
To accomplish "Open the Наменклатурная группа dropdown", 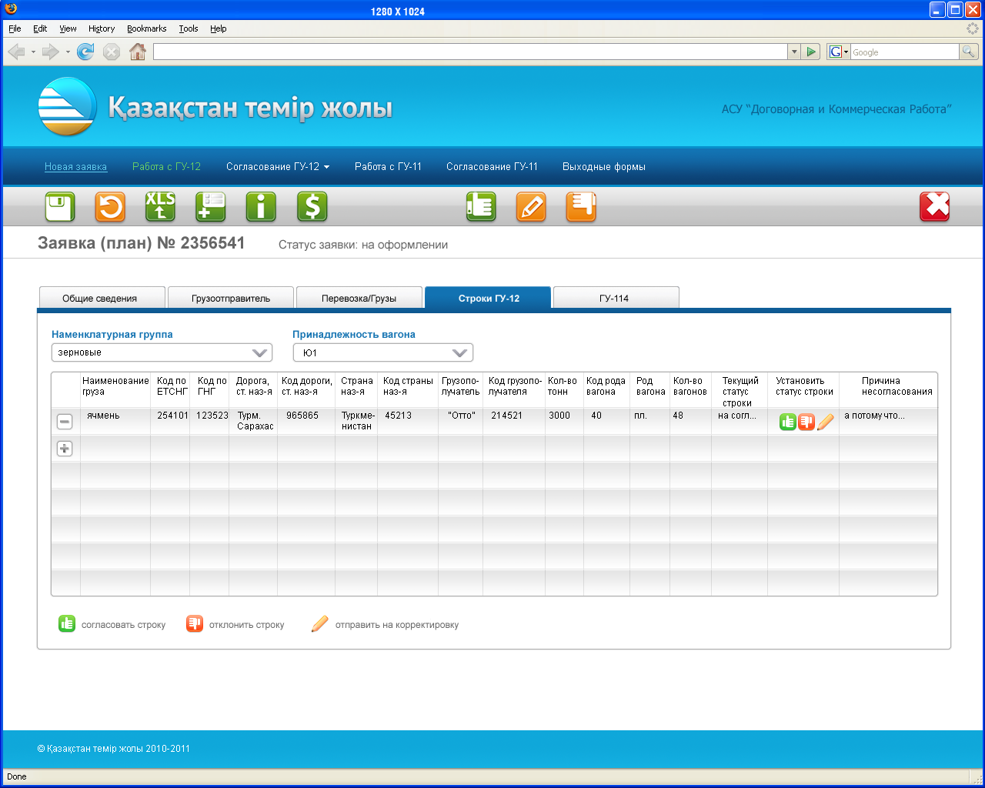I will pos(162,352).
